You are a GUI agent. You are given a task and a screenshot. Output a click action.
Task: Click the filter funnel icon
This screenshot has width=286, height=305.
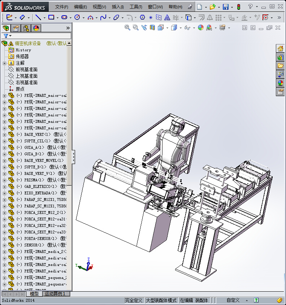tap(6, 36)
